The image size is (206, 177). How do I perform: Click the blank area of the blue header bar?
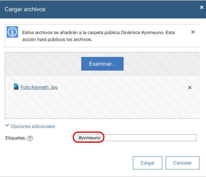(x=122, y=9)
